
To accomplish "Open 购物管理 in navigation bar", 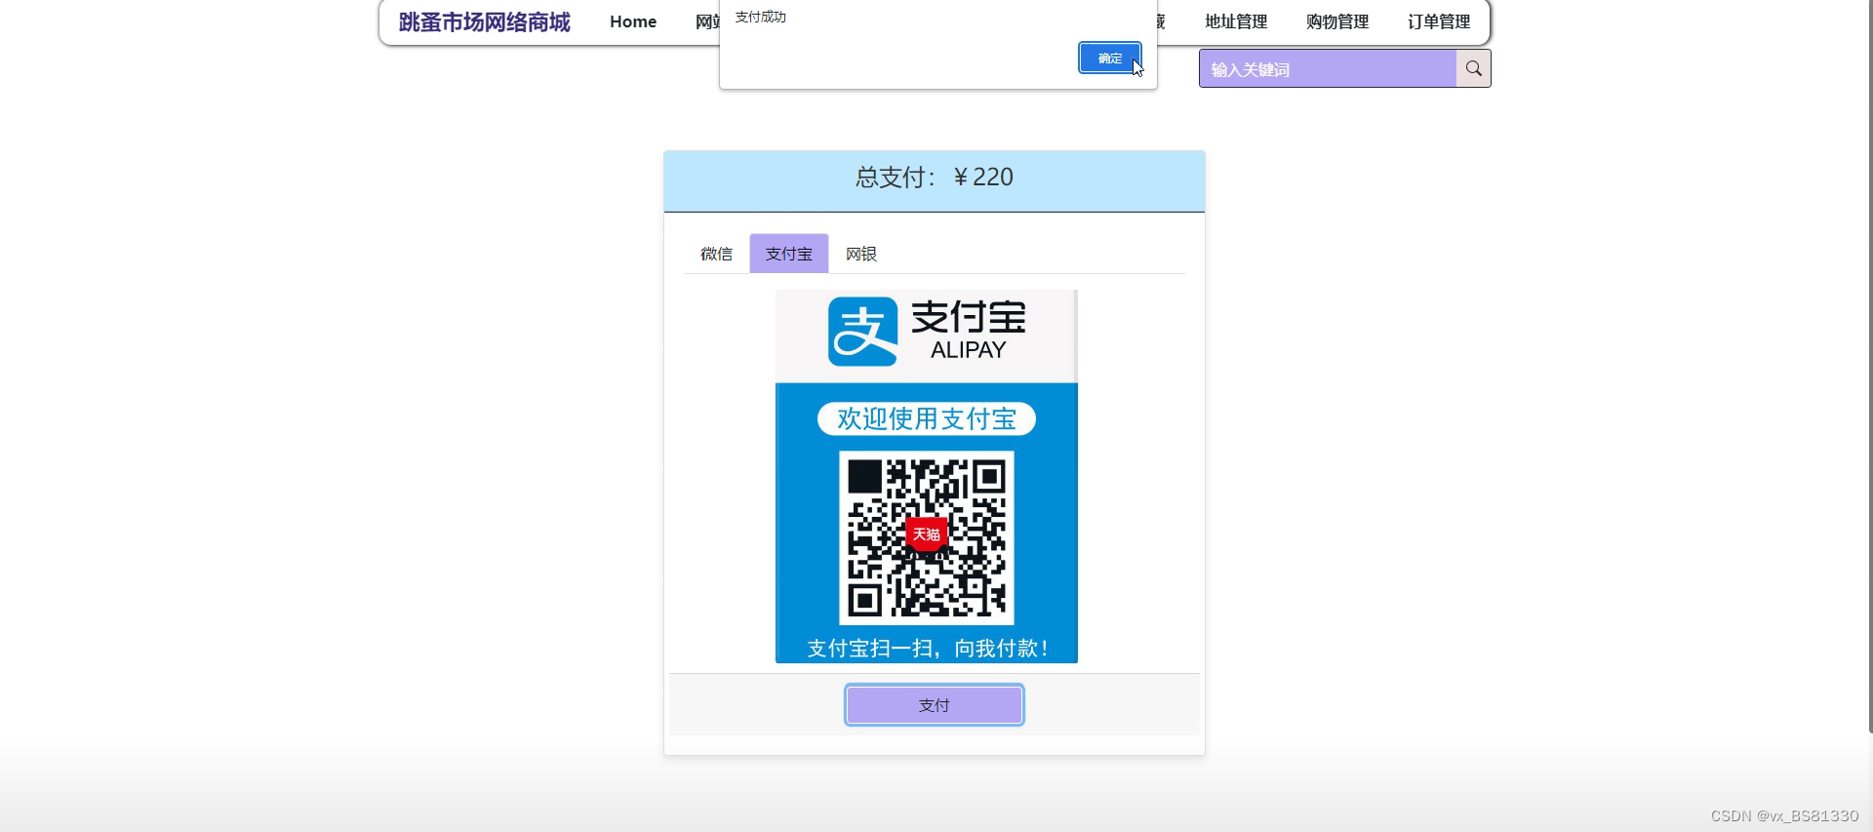I will (1337, 21).
